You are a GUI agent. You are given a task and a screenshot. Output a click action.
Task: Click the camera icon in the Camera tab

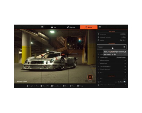coord(68,27)
